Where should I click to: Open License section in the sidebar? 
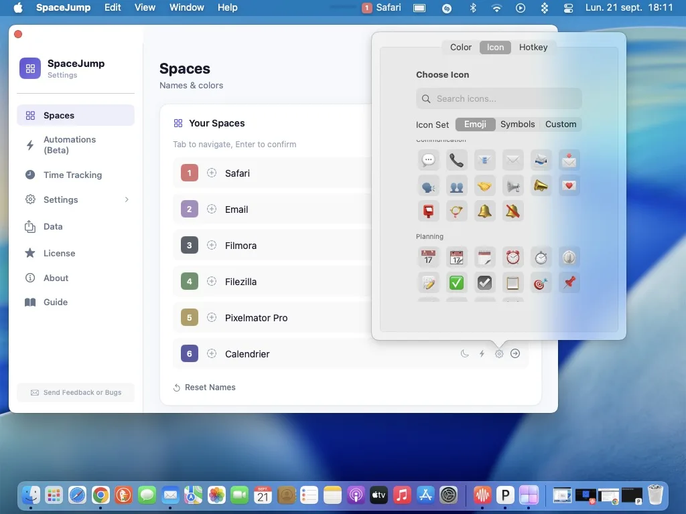tap(76, 253)
